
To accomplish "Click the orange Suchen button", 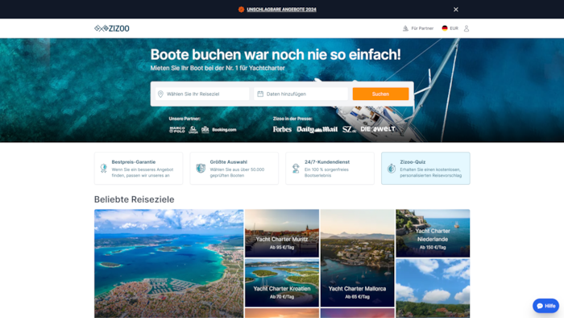I will 380,94.
